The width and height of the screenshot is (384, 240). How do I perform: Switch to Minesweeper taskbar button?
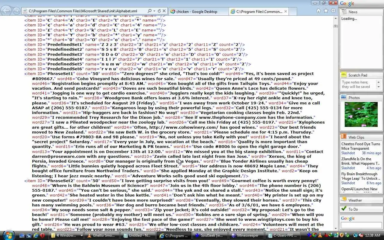click(246, 236)
